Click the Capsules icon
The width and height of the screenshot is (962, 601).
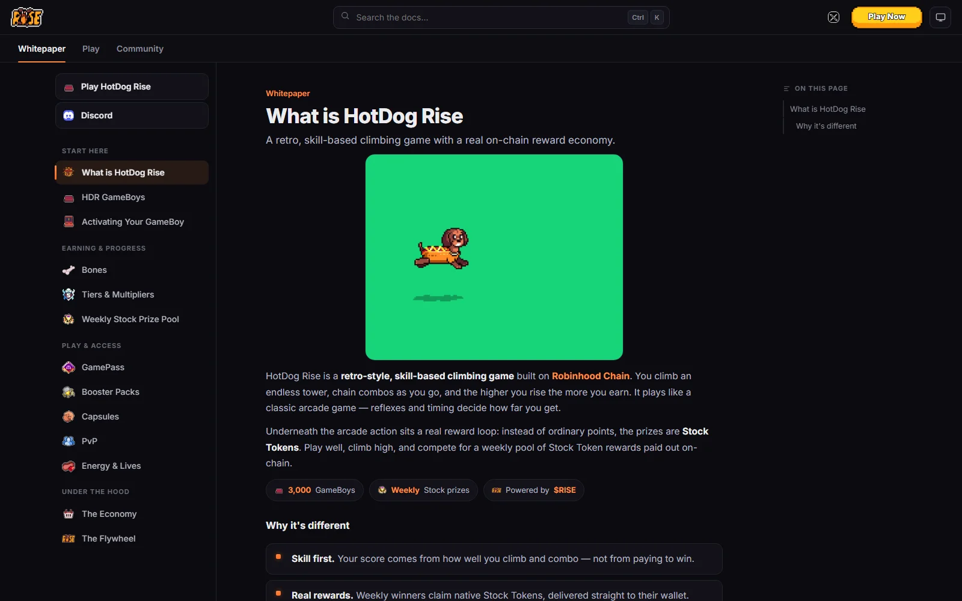(x=69, y=416)
